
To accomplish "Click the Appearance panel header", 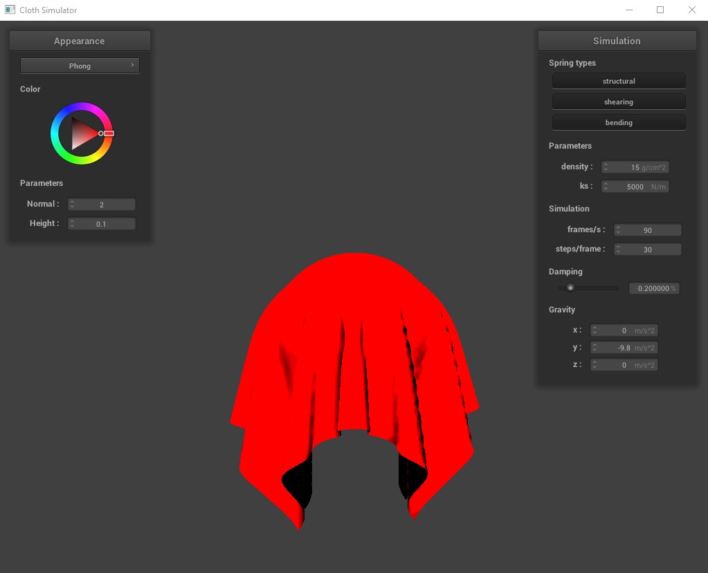I will (x=80, y=41).
